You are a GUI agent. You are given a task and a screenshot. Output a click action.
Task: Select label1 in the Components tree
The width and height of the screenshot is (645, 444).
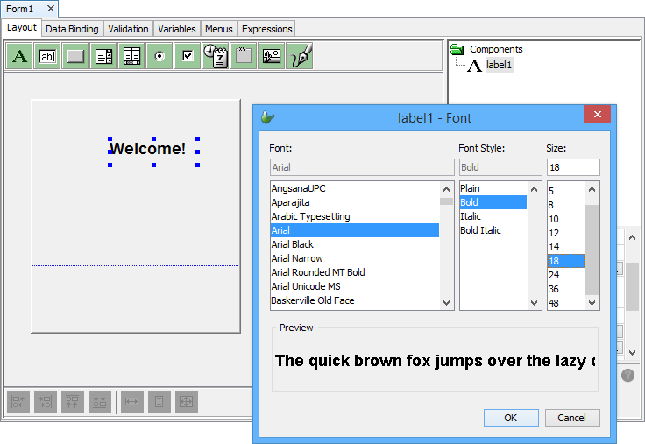pos(500,65)
